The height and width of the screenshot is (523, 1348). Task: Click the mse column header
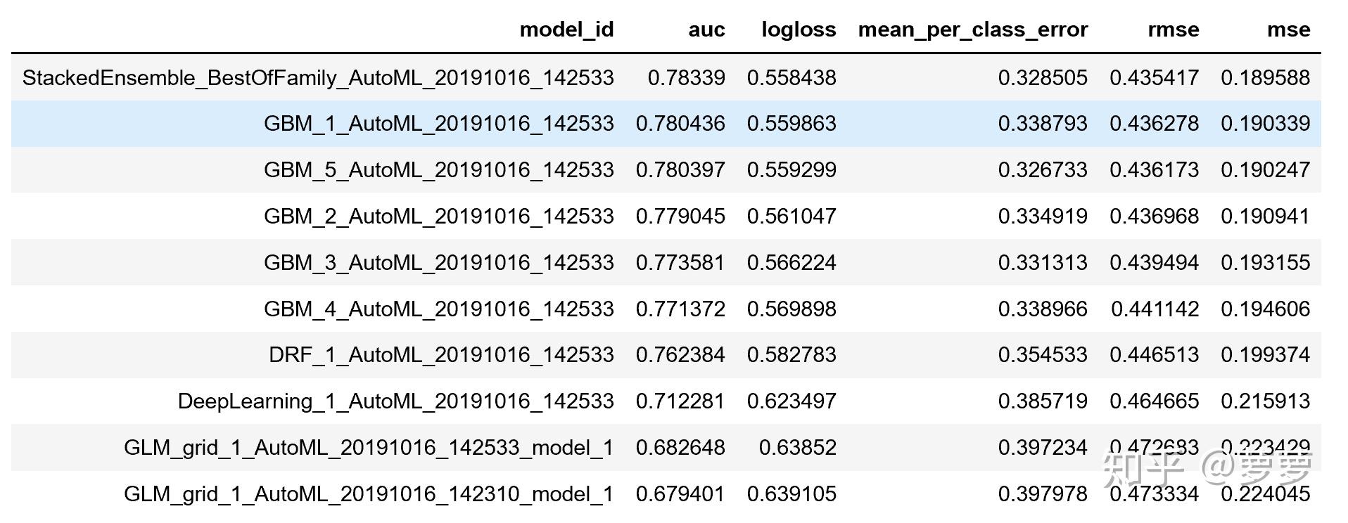point(1288,30)
